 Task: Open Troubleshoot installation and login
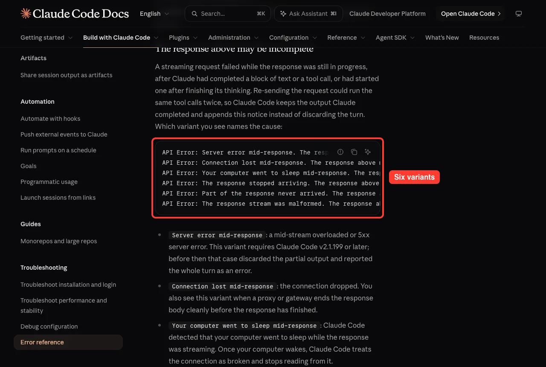68,285
